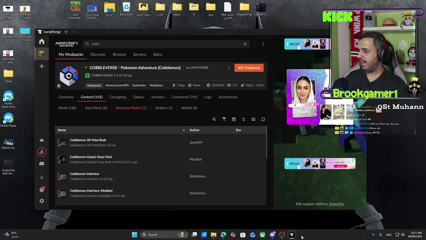Show Mods (130) content filter

[67, 108]
